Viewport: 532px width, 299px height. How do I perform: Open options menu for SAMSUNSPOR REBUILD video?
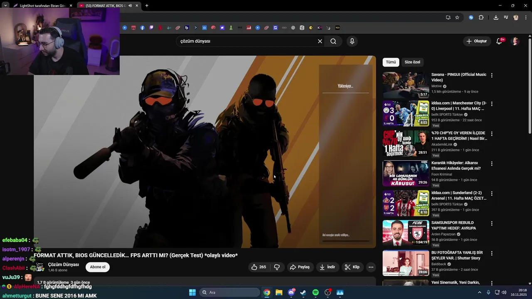pos(492,223)
